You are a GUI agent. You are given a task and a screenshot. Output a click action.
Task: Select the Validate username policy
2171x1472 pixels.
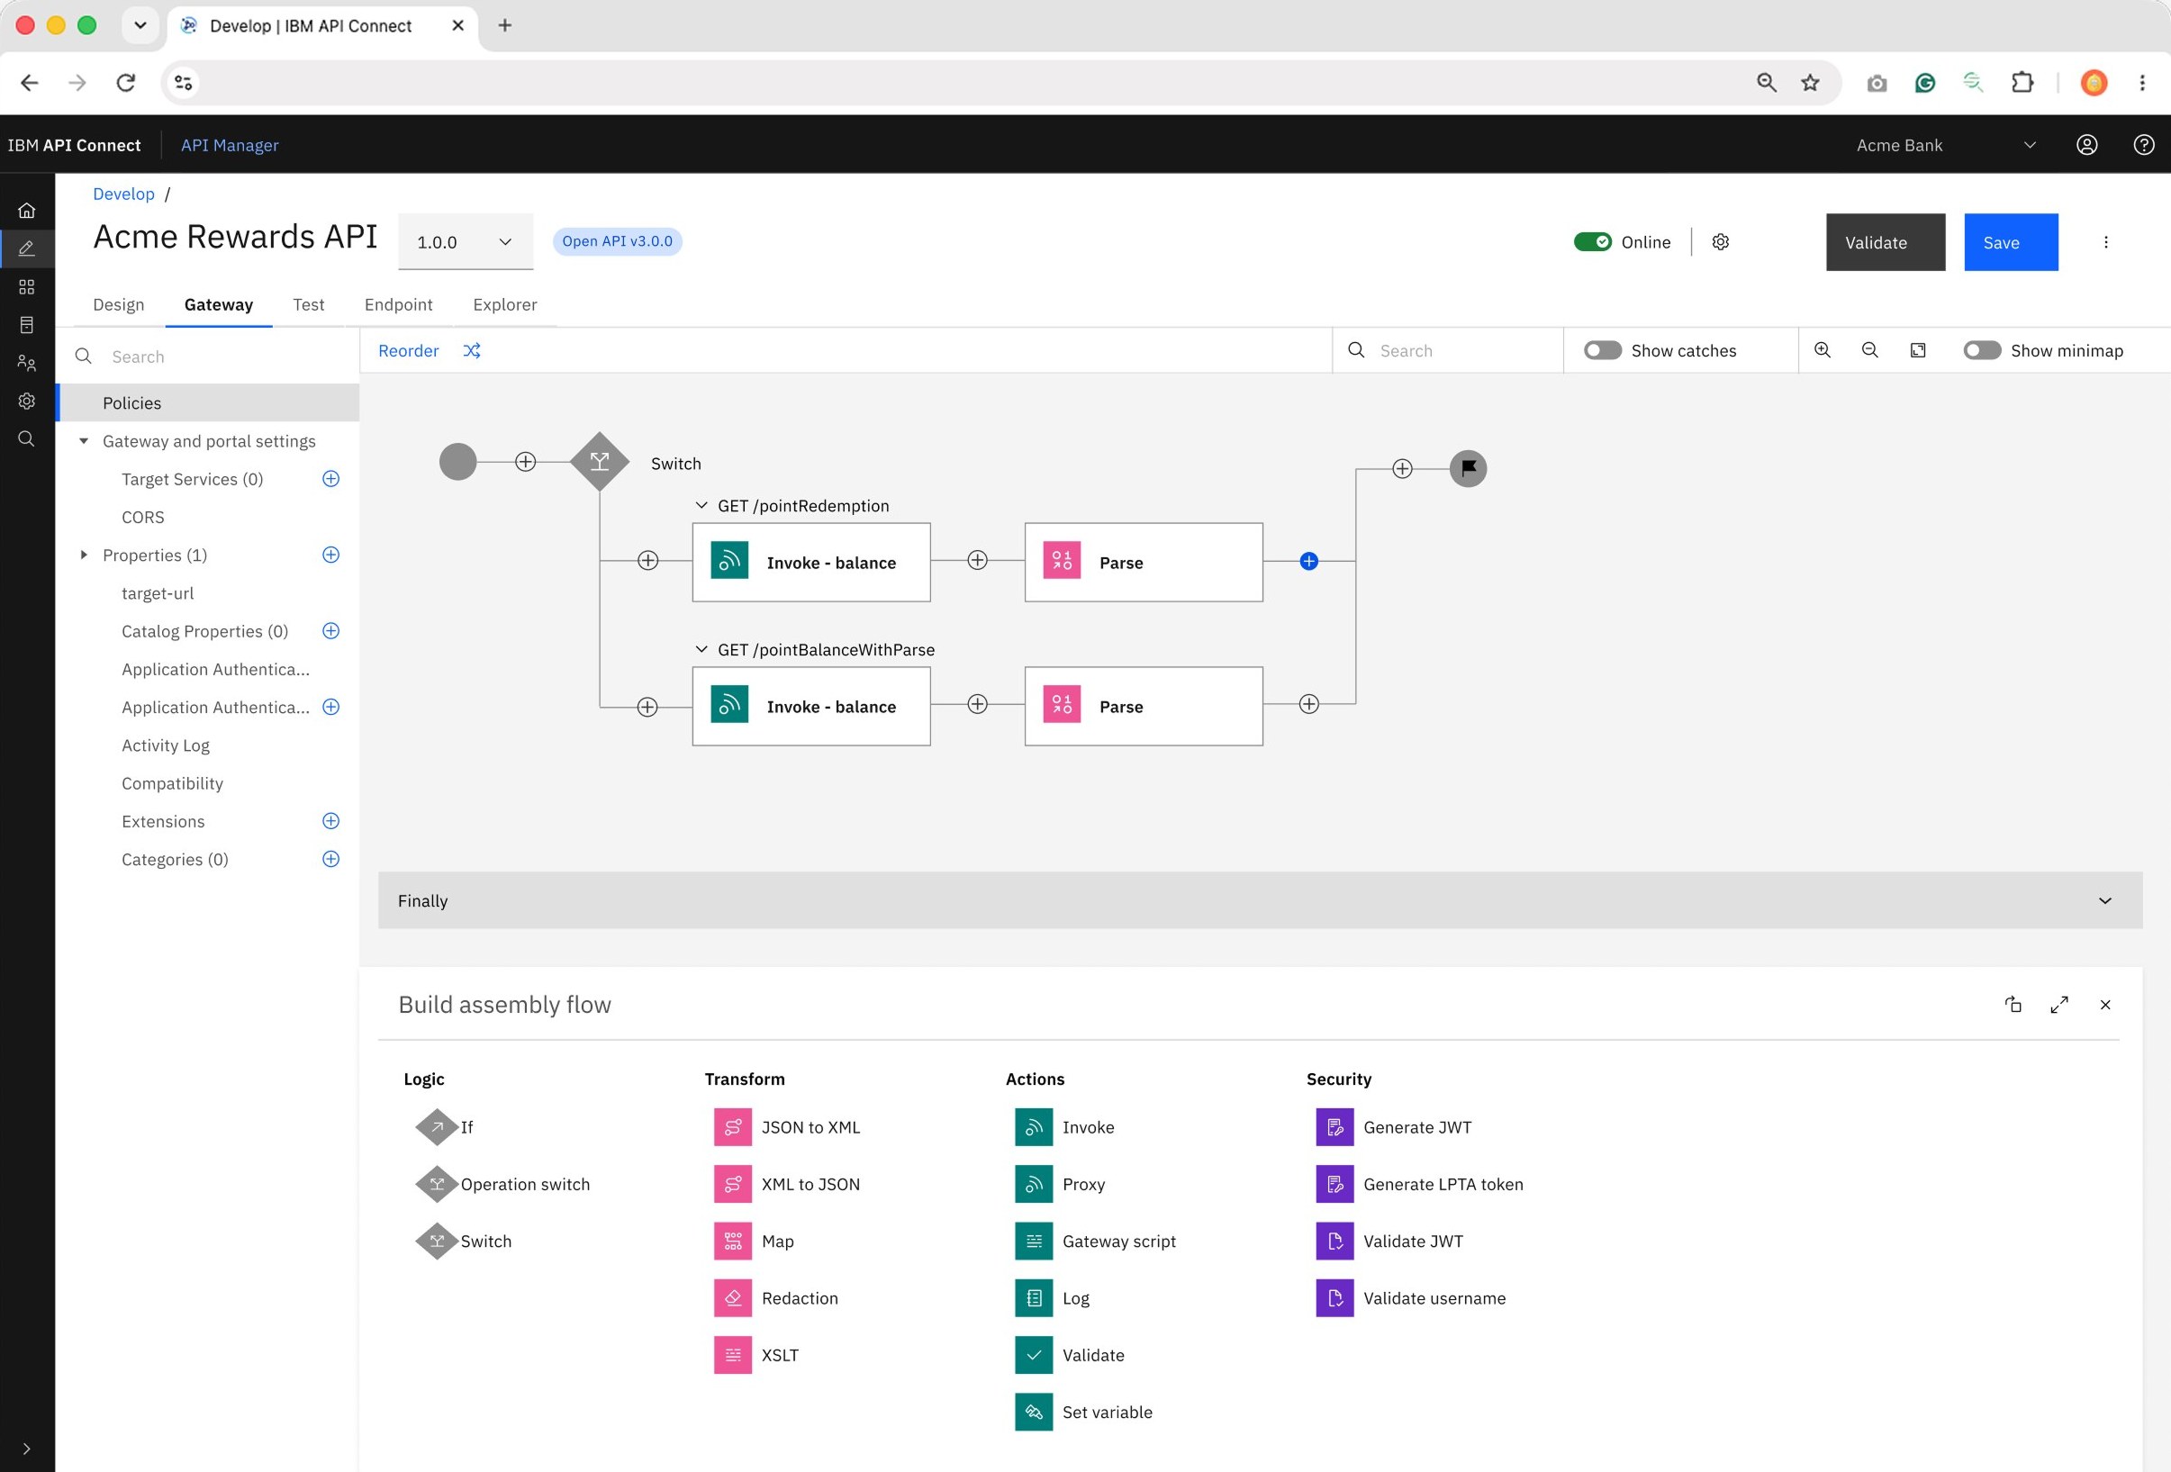click(x=1411, y=1298)
